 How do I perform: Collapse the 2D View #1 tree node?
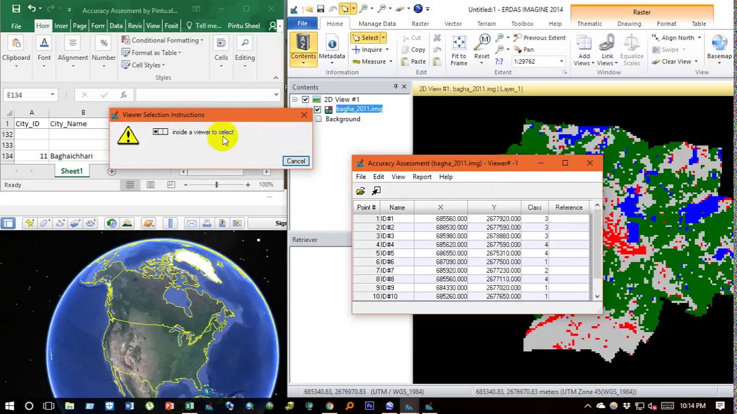295,99
